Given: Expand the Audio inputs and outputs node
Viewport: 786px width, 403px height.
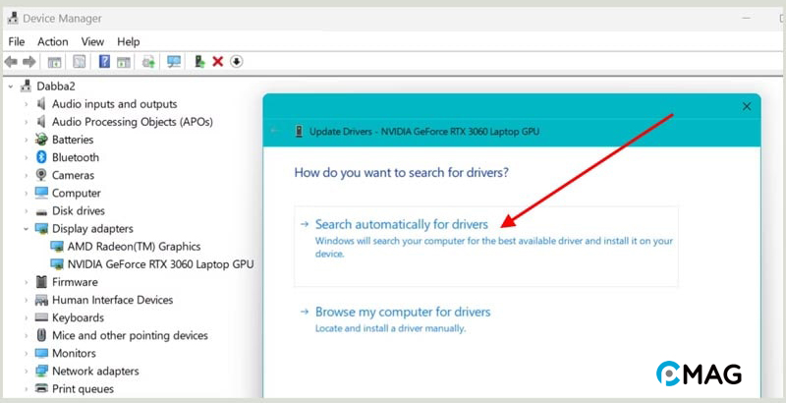Looking at the screenshot, I should tap(27, 104).
